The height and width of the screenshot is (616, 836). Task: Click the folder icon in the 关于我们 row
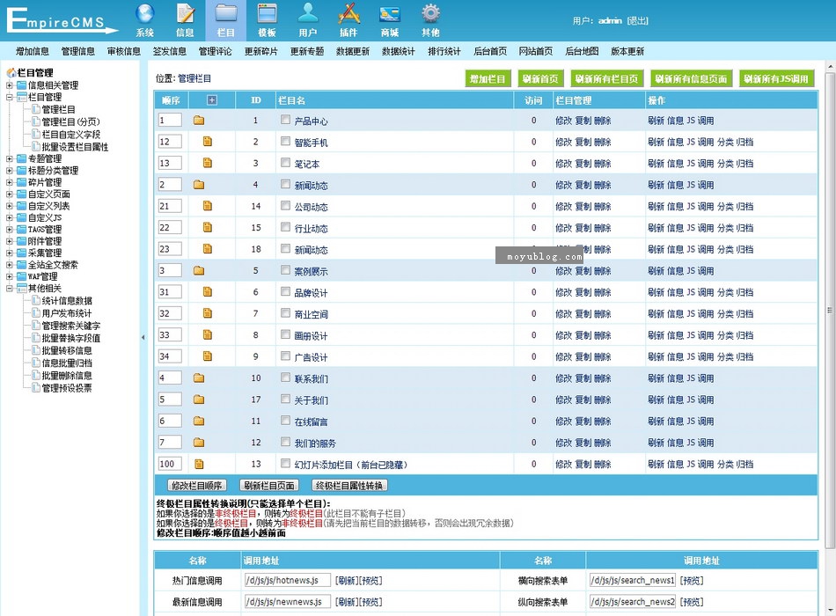click(199, 400)
